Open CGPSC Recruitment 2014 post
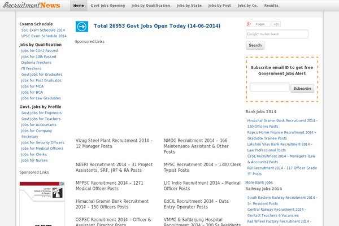The width and height of the screenshot is (339, 226). (114, 221)
